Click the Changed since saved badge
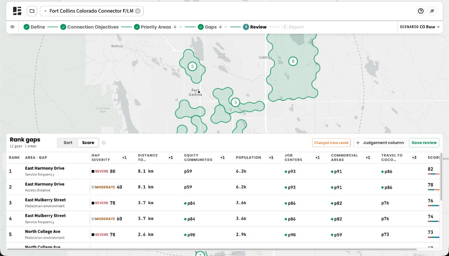The image size is (449, 256). [331, 143]
